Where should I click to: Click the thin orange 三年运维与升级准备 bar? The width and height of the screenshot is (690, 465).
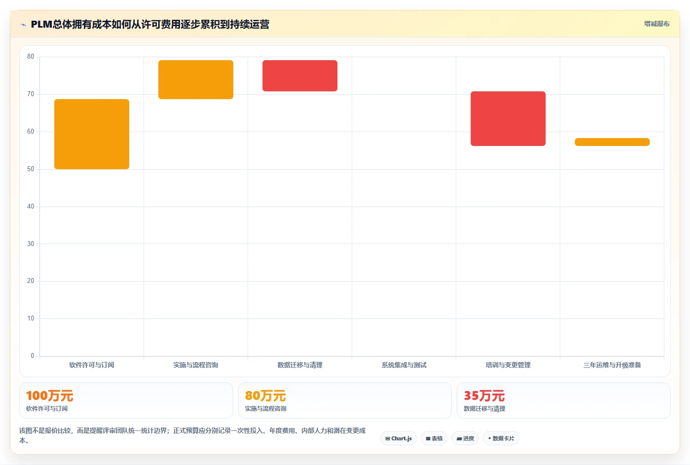pos(612,142)
